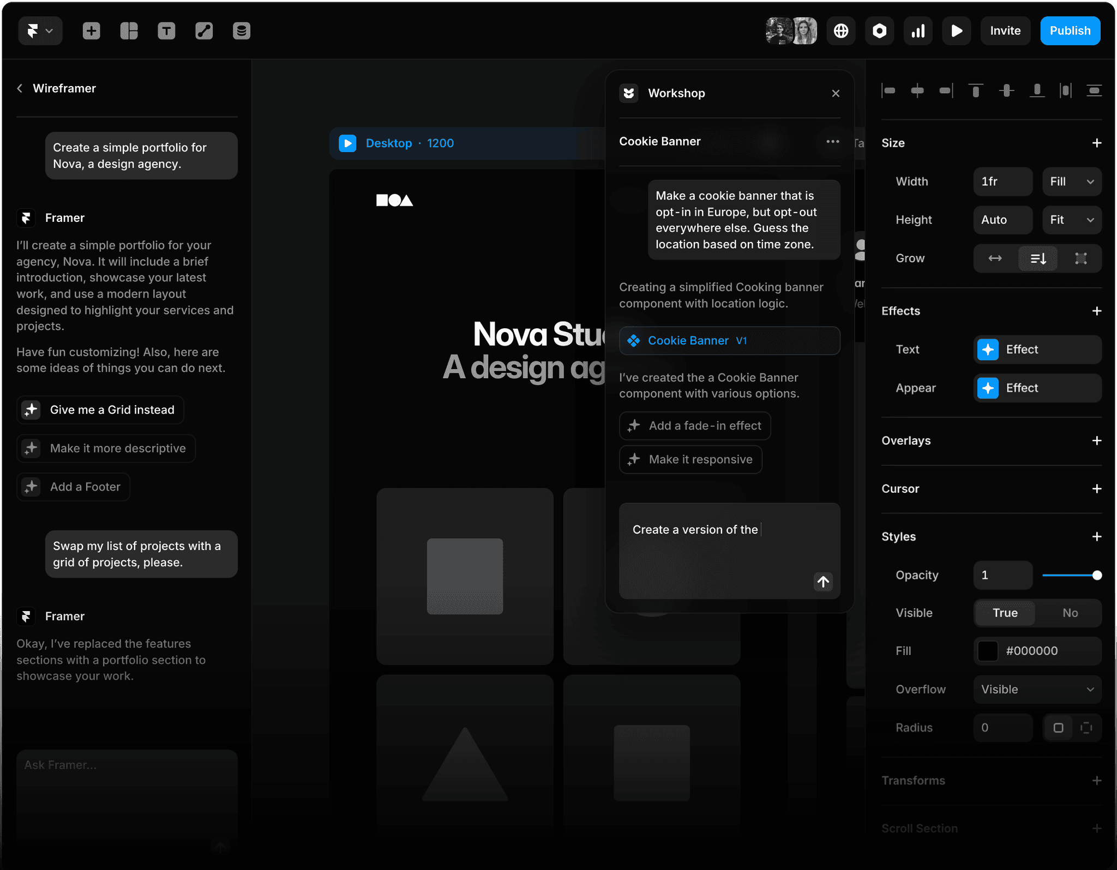
Task: Align bottom edges icon
Action: [x=1037, y=90]
